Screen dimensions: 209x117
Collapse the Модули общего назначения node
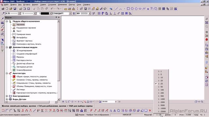tap(7, 21)
